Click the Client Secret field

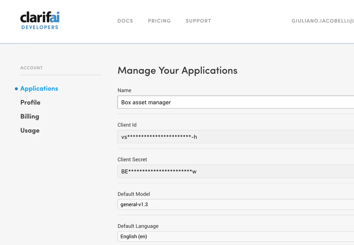coord(236,171)
